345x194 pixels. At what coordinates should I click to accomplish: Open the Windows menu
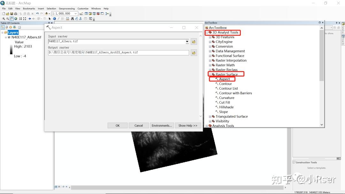pos(96,9)
